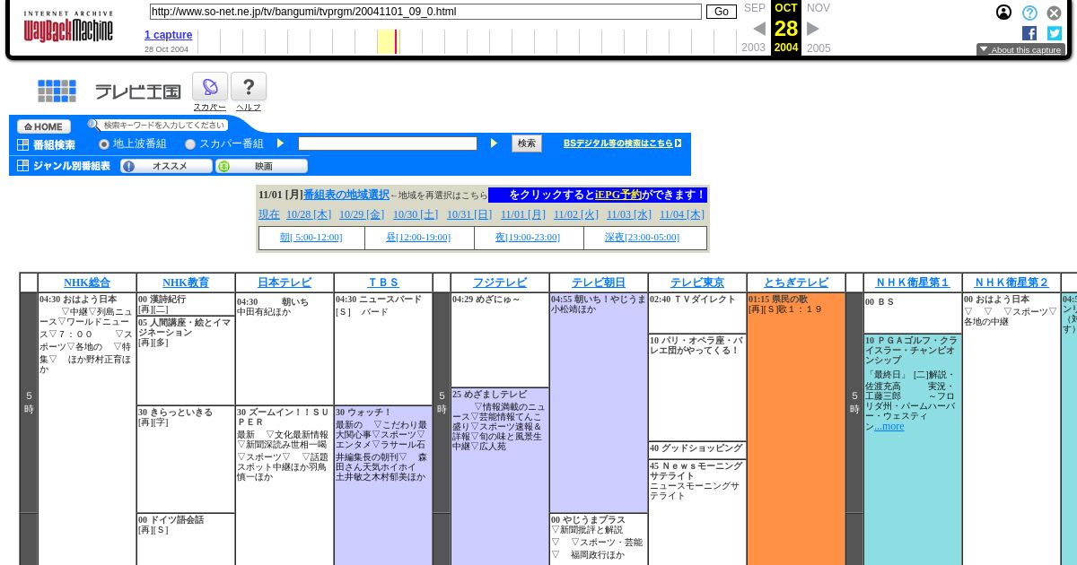Click the 朝いち！やじうま program cell

pos(599,403)
